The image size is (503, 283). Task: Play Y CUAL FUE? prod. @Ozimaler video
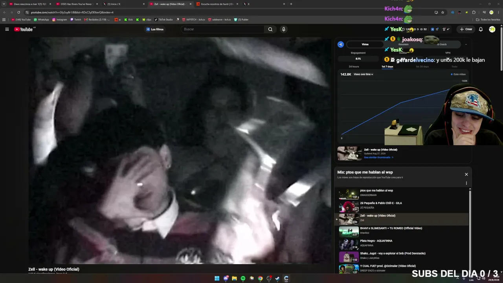[x=402, y=268]
